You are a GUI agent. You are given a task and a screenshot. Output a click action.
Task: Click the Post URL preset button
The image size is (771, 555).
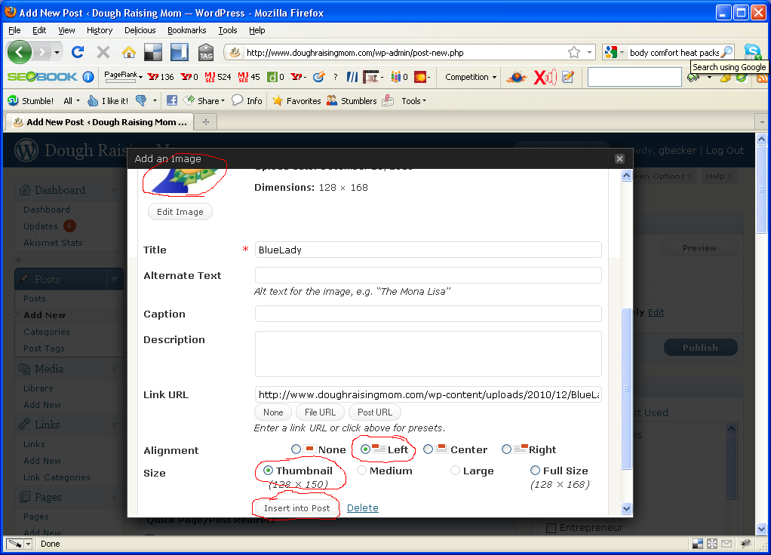(x=375, y=412)
